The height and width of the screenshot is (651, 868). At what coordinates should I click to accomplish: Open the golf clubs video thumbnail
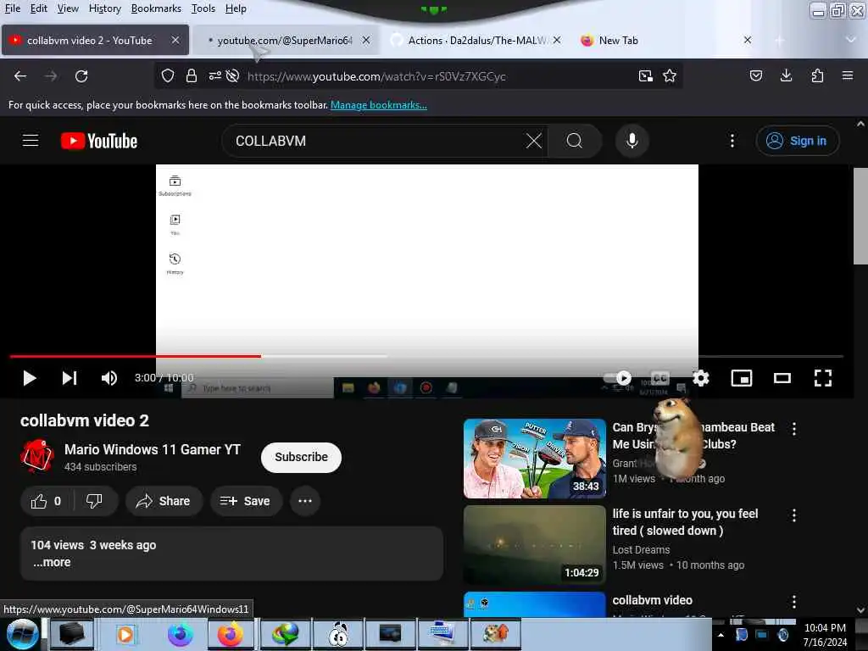(x=534, y=459)
